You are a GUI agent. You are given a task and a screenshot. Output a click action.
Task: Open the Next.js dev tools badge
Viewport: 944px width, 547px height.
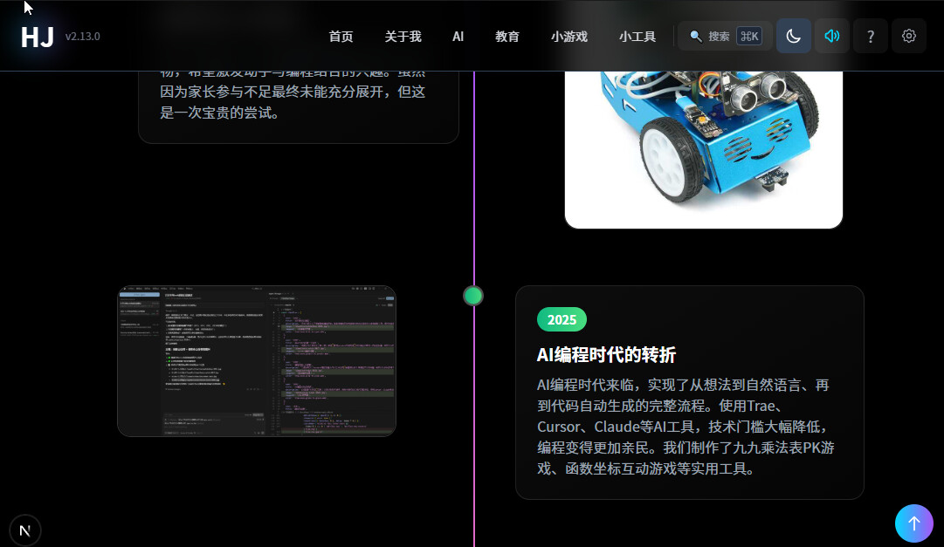(x=25, y=530)
